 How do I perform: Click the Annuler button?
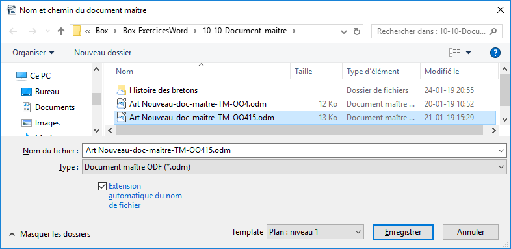pyautogui.click(x=471, y=232)
